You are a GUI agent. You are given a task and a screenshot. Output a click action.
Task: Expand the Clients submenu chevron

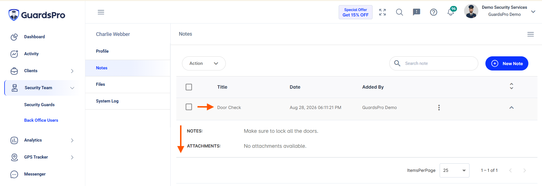click(72, 71)
